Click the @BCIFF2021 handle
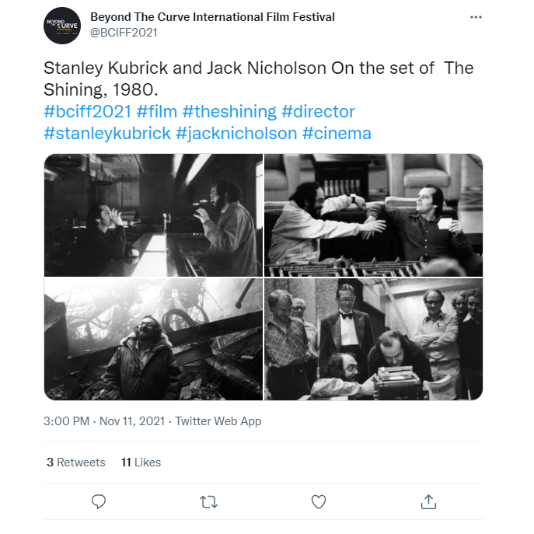The image size is (534, 534). [125, 33]
